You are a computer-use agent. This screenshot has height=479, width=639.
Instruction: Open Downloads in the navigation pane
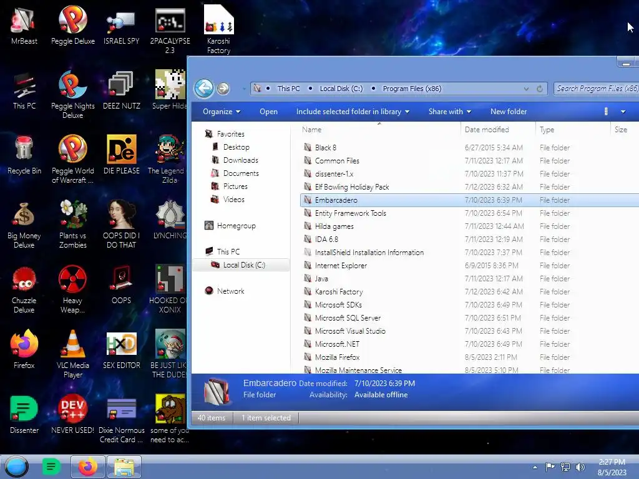click(x=240, y=160)
